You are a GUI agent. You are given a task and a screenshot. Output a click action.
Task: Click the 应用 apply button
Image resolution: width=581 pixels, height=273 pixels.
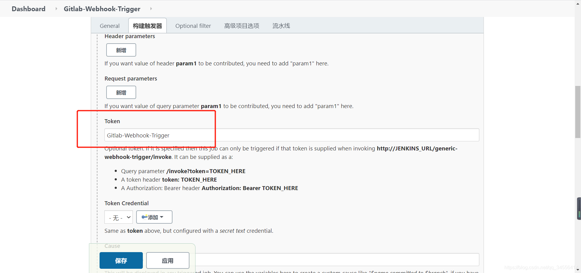167,260
